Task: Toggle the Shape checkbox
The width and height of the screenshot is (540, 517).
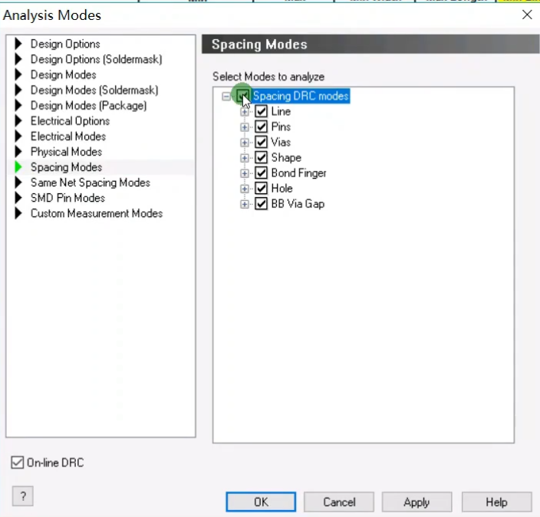Action: coord(261,157)
